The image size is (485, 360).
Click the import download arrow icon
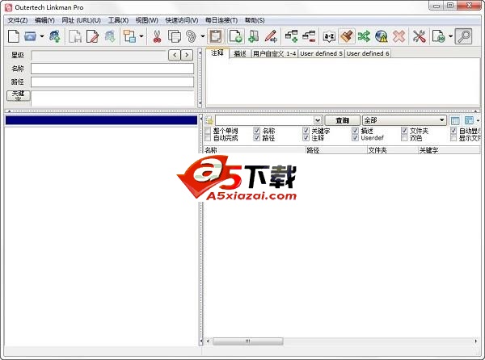pyautogui.click(x=110, y=36)
